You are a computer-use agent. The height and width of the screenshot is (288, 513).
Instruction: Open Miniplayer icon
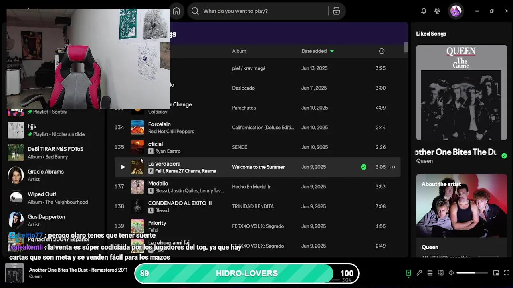[496, 273]
